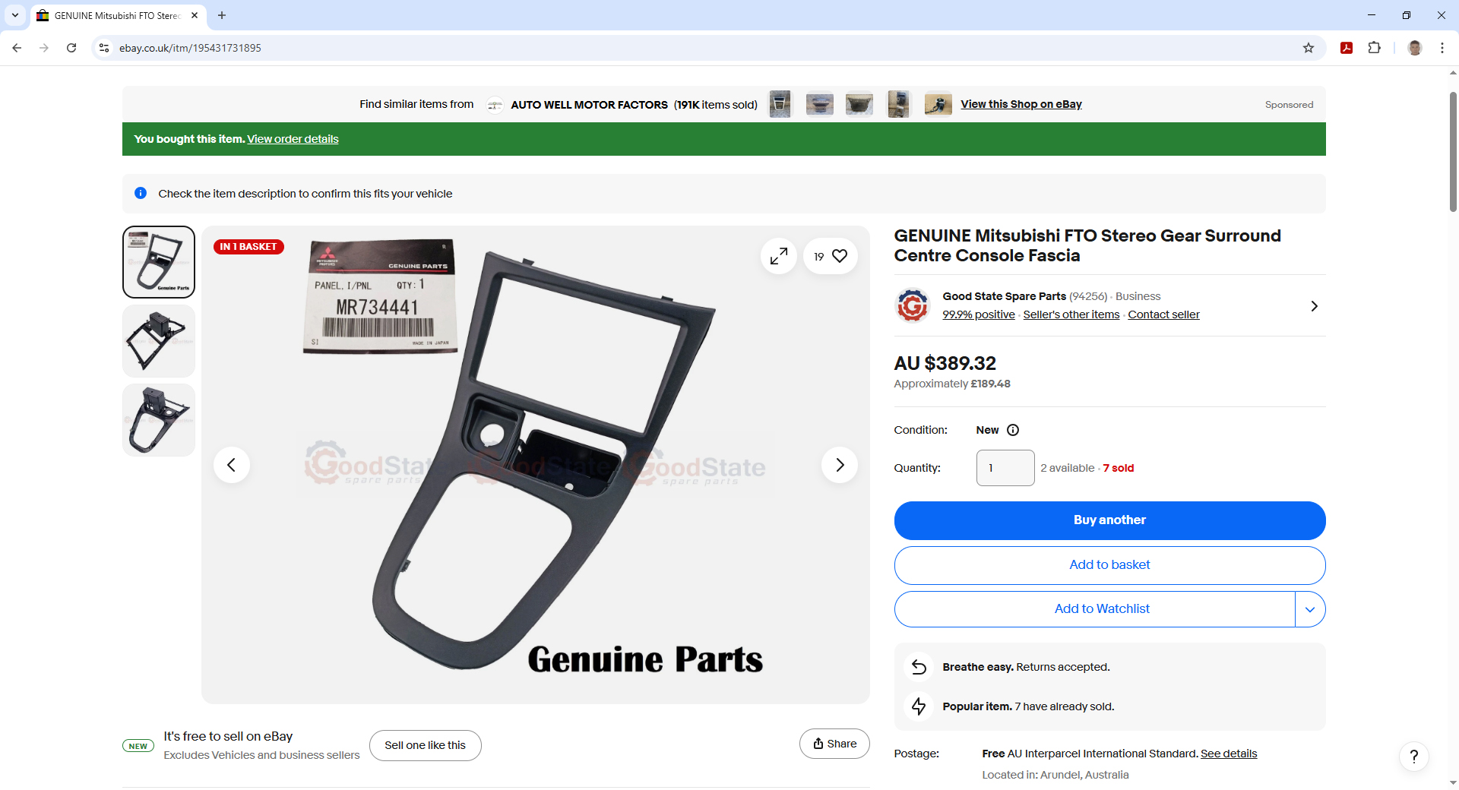Open View order details link
Viewport: 1459px width, 790px height.
293,139
